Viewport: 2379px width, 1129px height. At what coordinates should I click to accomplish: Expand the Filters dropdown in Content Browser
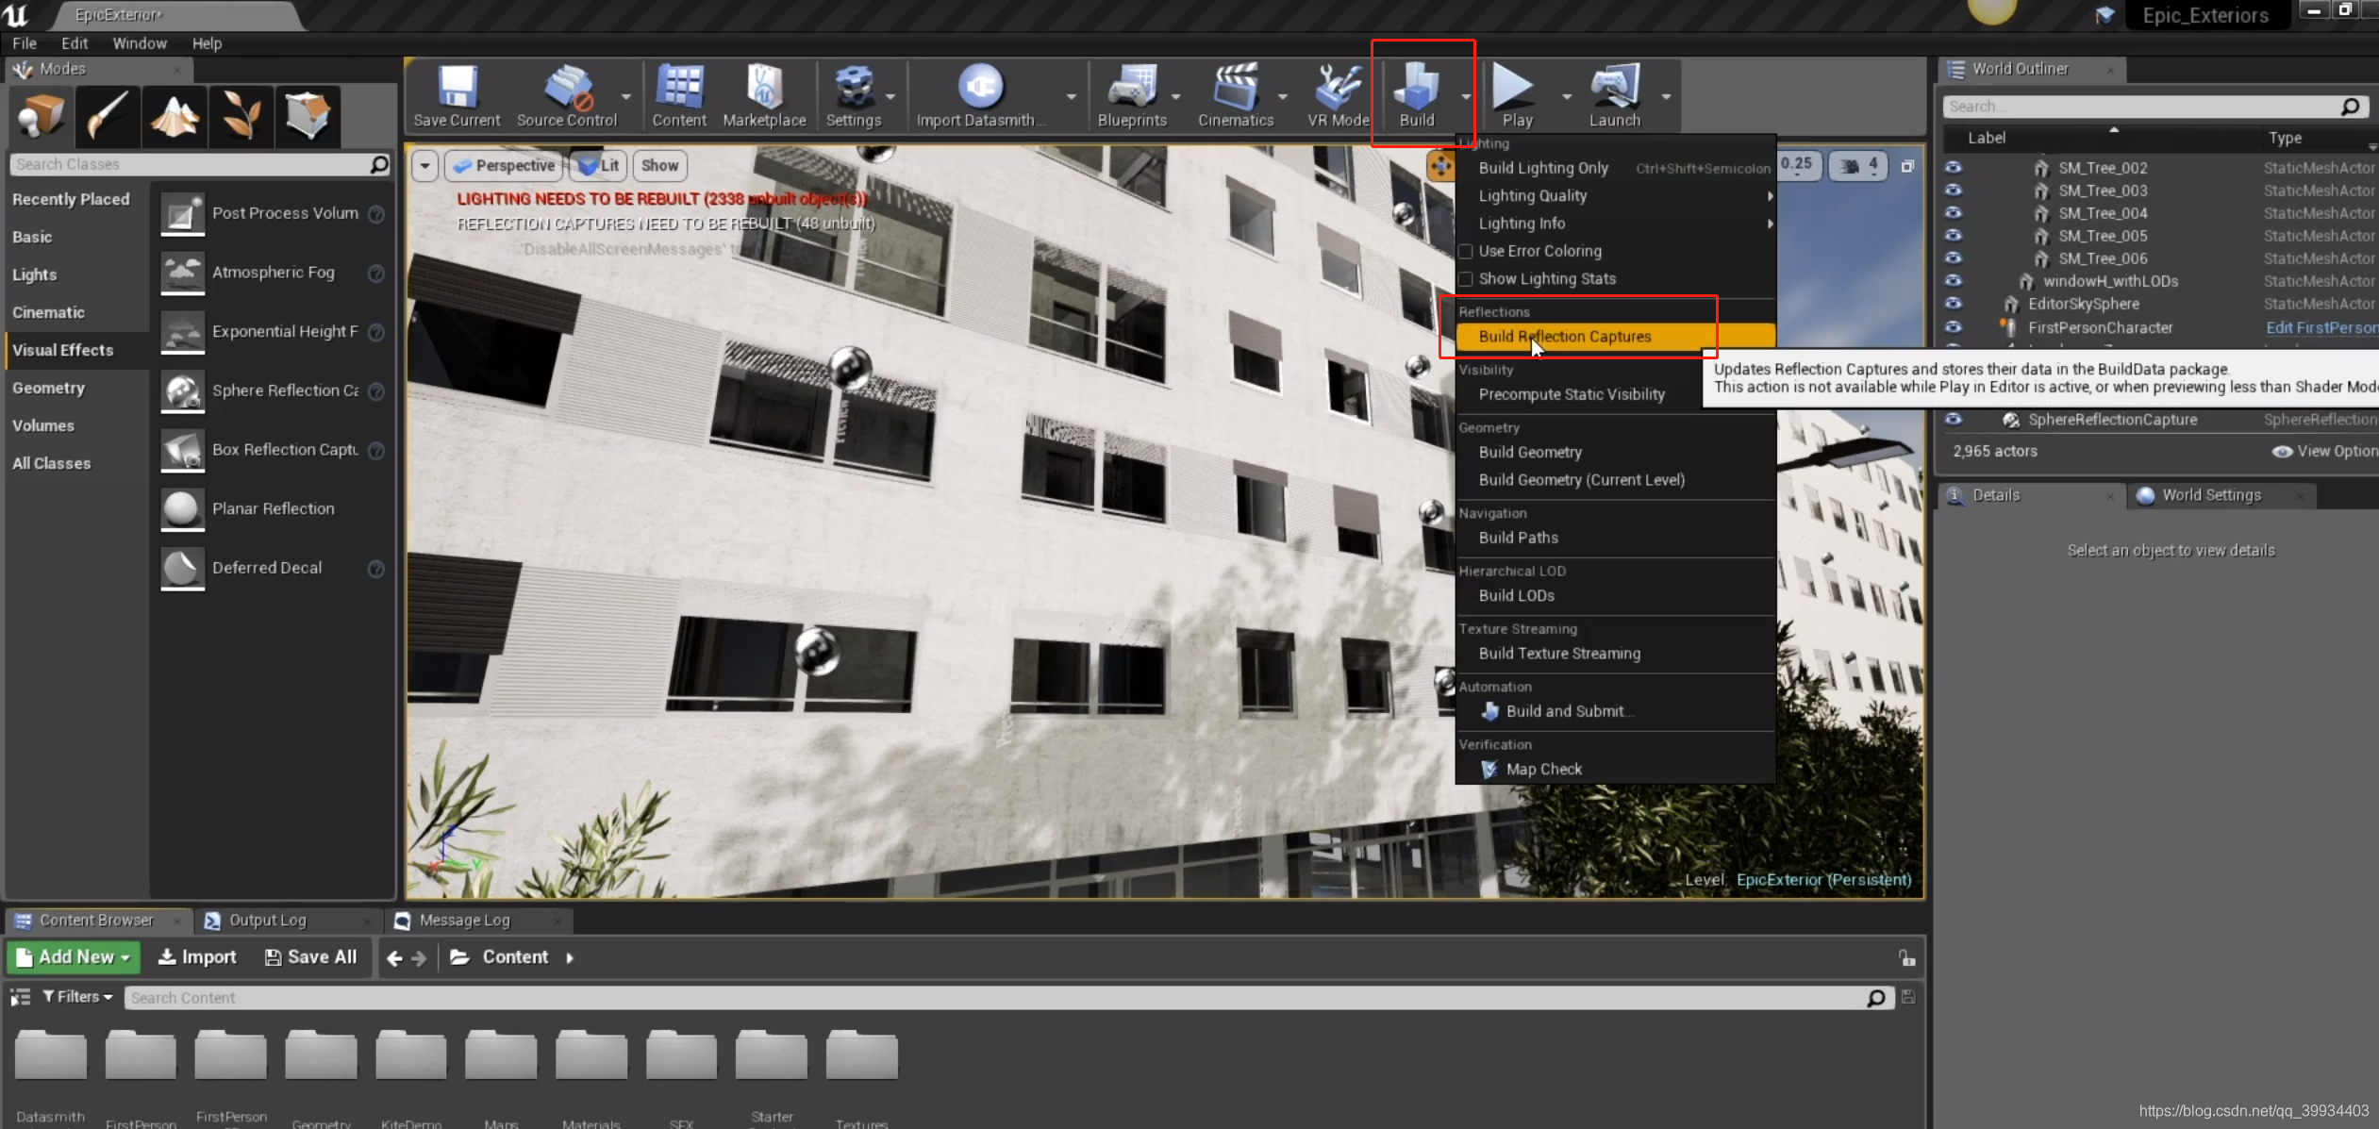point(77,997)
